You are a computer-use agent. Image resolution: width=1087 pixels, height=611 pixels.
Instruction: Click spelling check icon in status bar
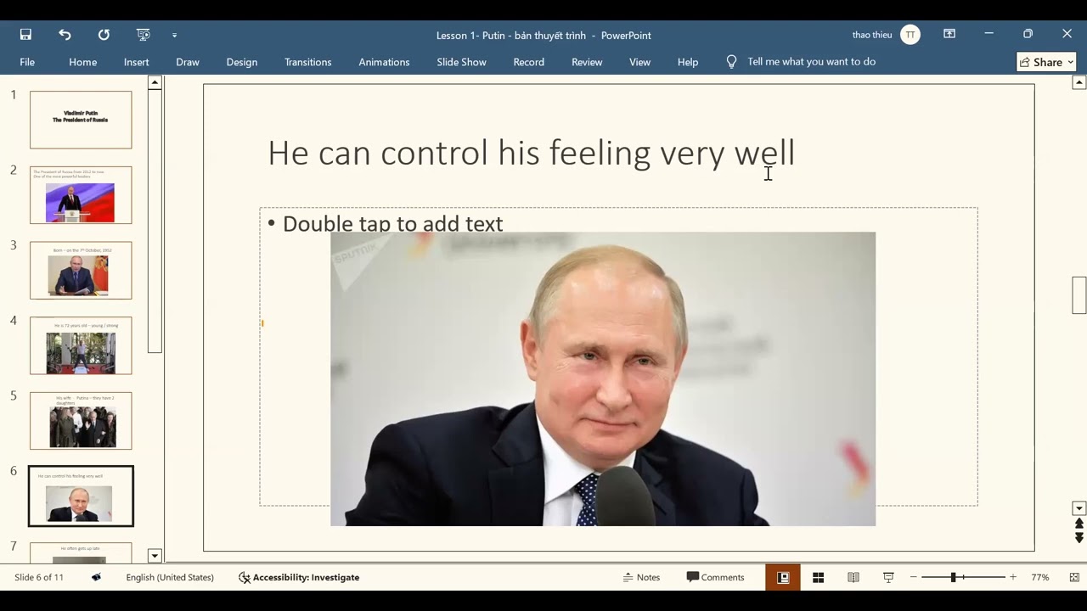[x=96, y=577]
